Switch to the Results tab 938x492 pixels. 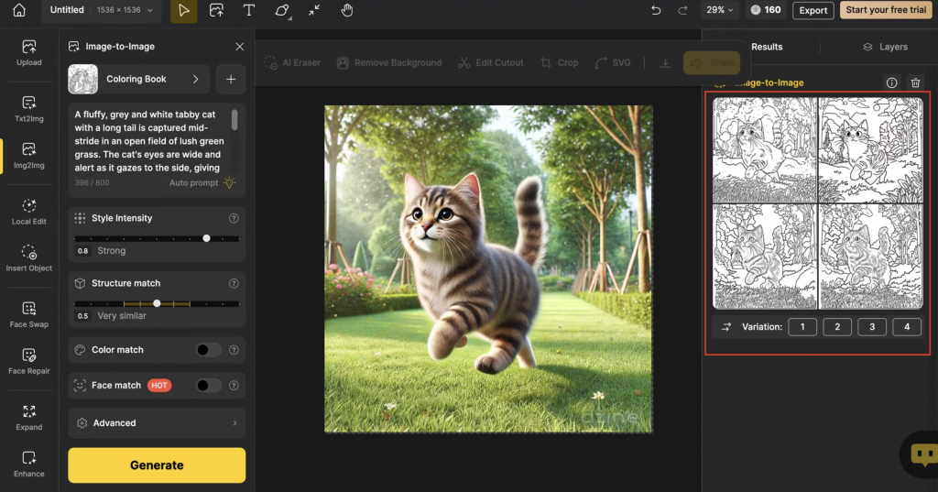click(x=767, y=47)
